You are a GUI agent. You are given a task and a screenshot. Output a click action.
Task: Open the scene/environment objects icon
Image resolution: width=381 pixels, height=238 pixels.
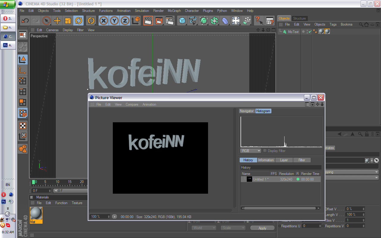236,21
